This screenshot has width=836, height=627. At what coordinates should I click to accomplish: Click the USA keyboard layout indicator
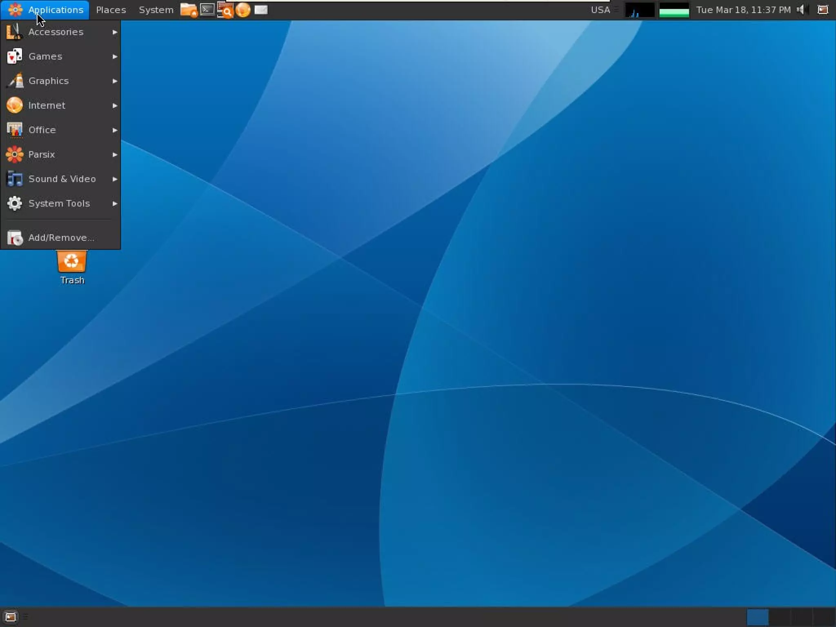600,10
